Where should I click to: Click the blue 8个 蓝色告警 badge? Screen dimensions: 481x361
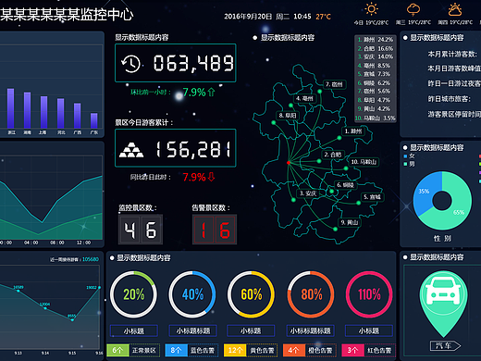click(x=191, y=350)
